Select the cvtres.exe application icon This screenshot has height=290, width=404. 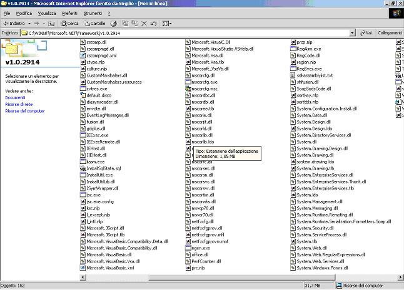pos(83,89)
